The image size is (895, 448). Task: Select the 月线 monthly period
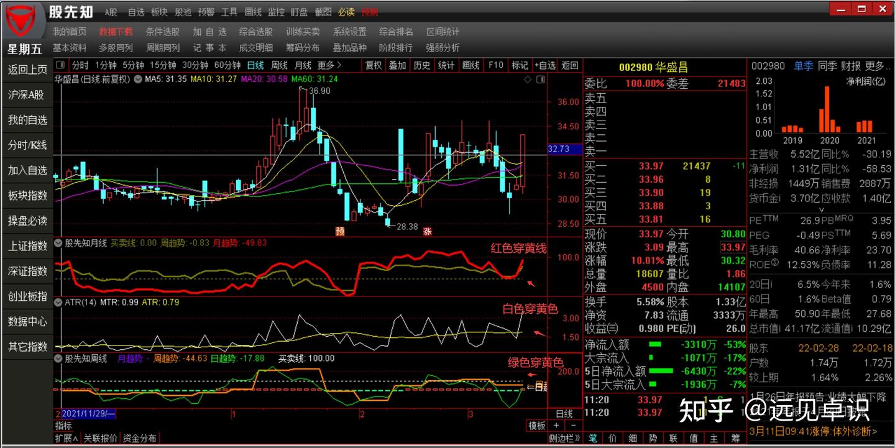tap(303, 65)
